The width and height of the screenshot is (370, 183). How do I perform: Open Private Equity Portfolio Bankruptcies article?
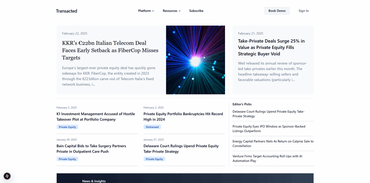(x=183, y=117)
